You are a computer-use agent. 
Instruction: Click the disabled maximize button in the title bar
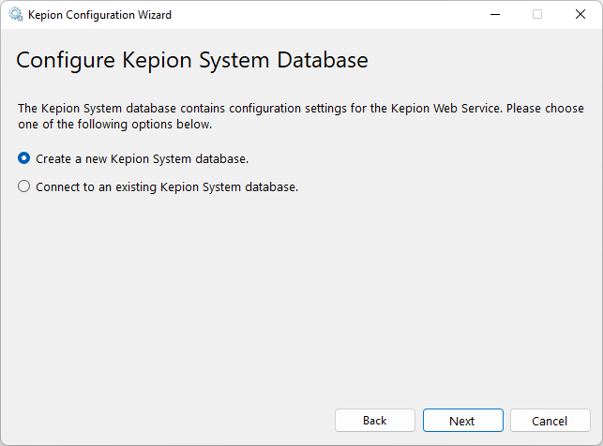click(x=537, y=14)
